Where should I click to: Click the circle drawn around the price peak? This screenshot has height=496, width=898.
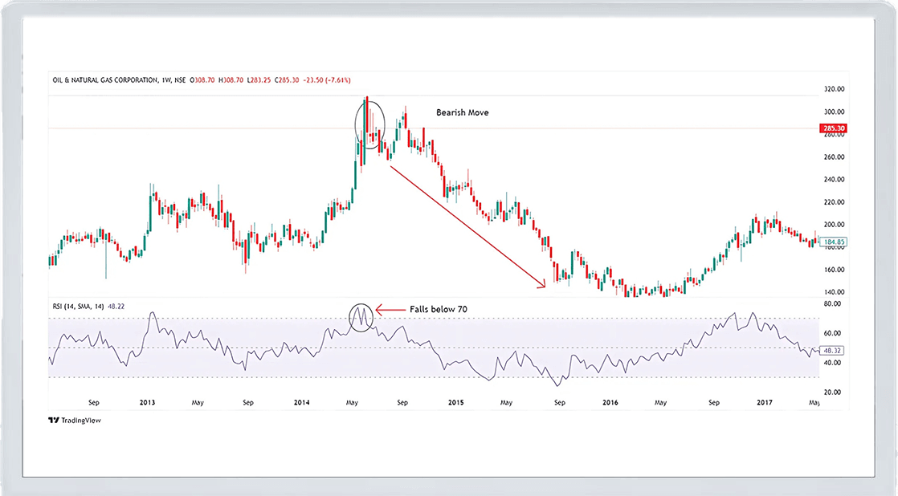369,125
